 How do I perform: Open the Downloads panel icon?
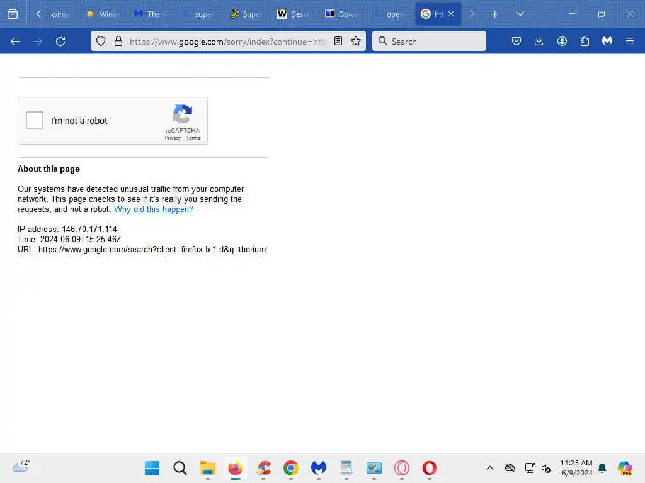(539, 41)
